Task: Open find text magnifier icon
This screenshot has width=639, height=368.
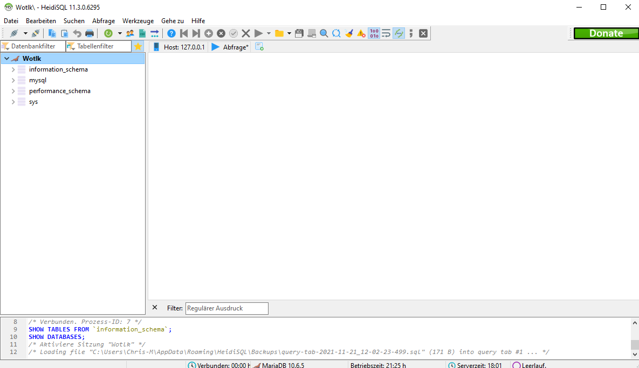Action: tap(324, 33)
